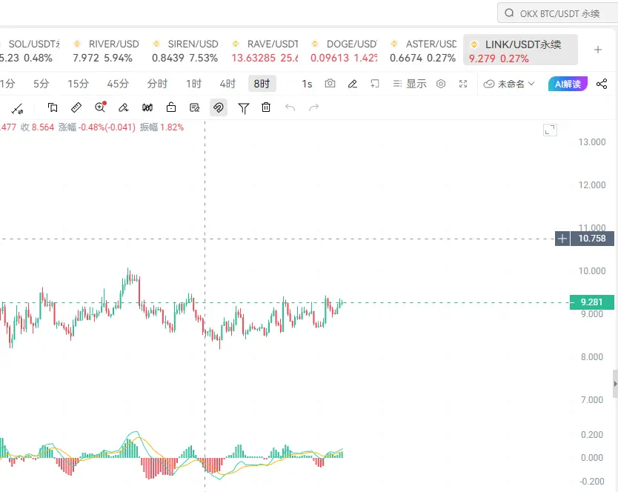Click the 13.000 price axis label
The width and height of the screenshot is (618, 492).
(x=591, y=142)
